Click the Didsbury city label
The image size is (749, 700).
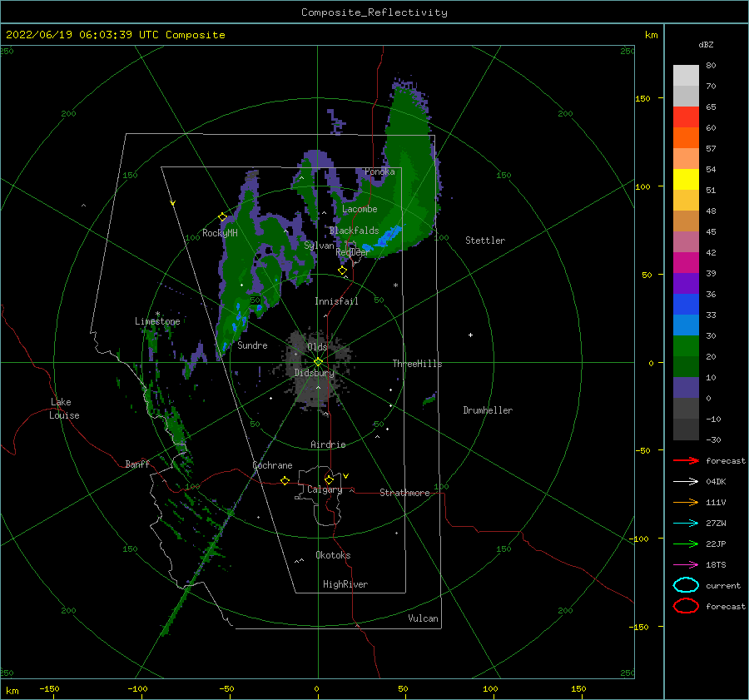(314, 373)
